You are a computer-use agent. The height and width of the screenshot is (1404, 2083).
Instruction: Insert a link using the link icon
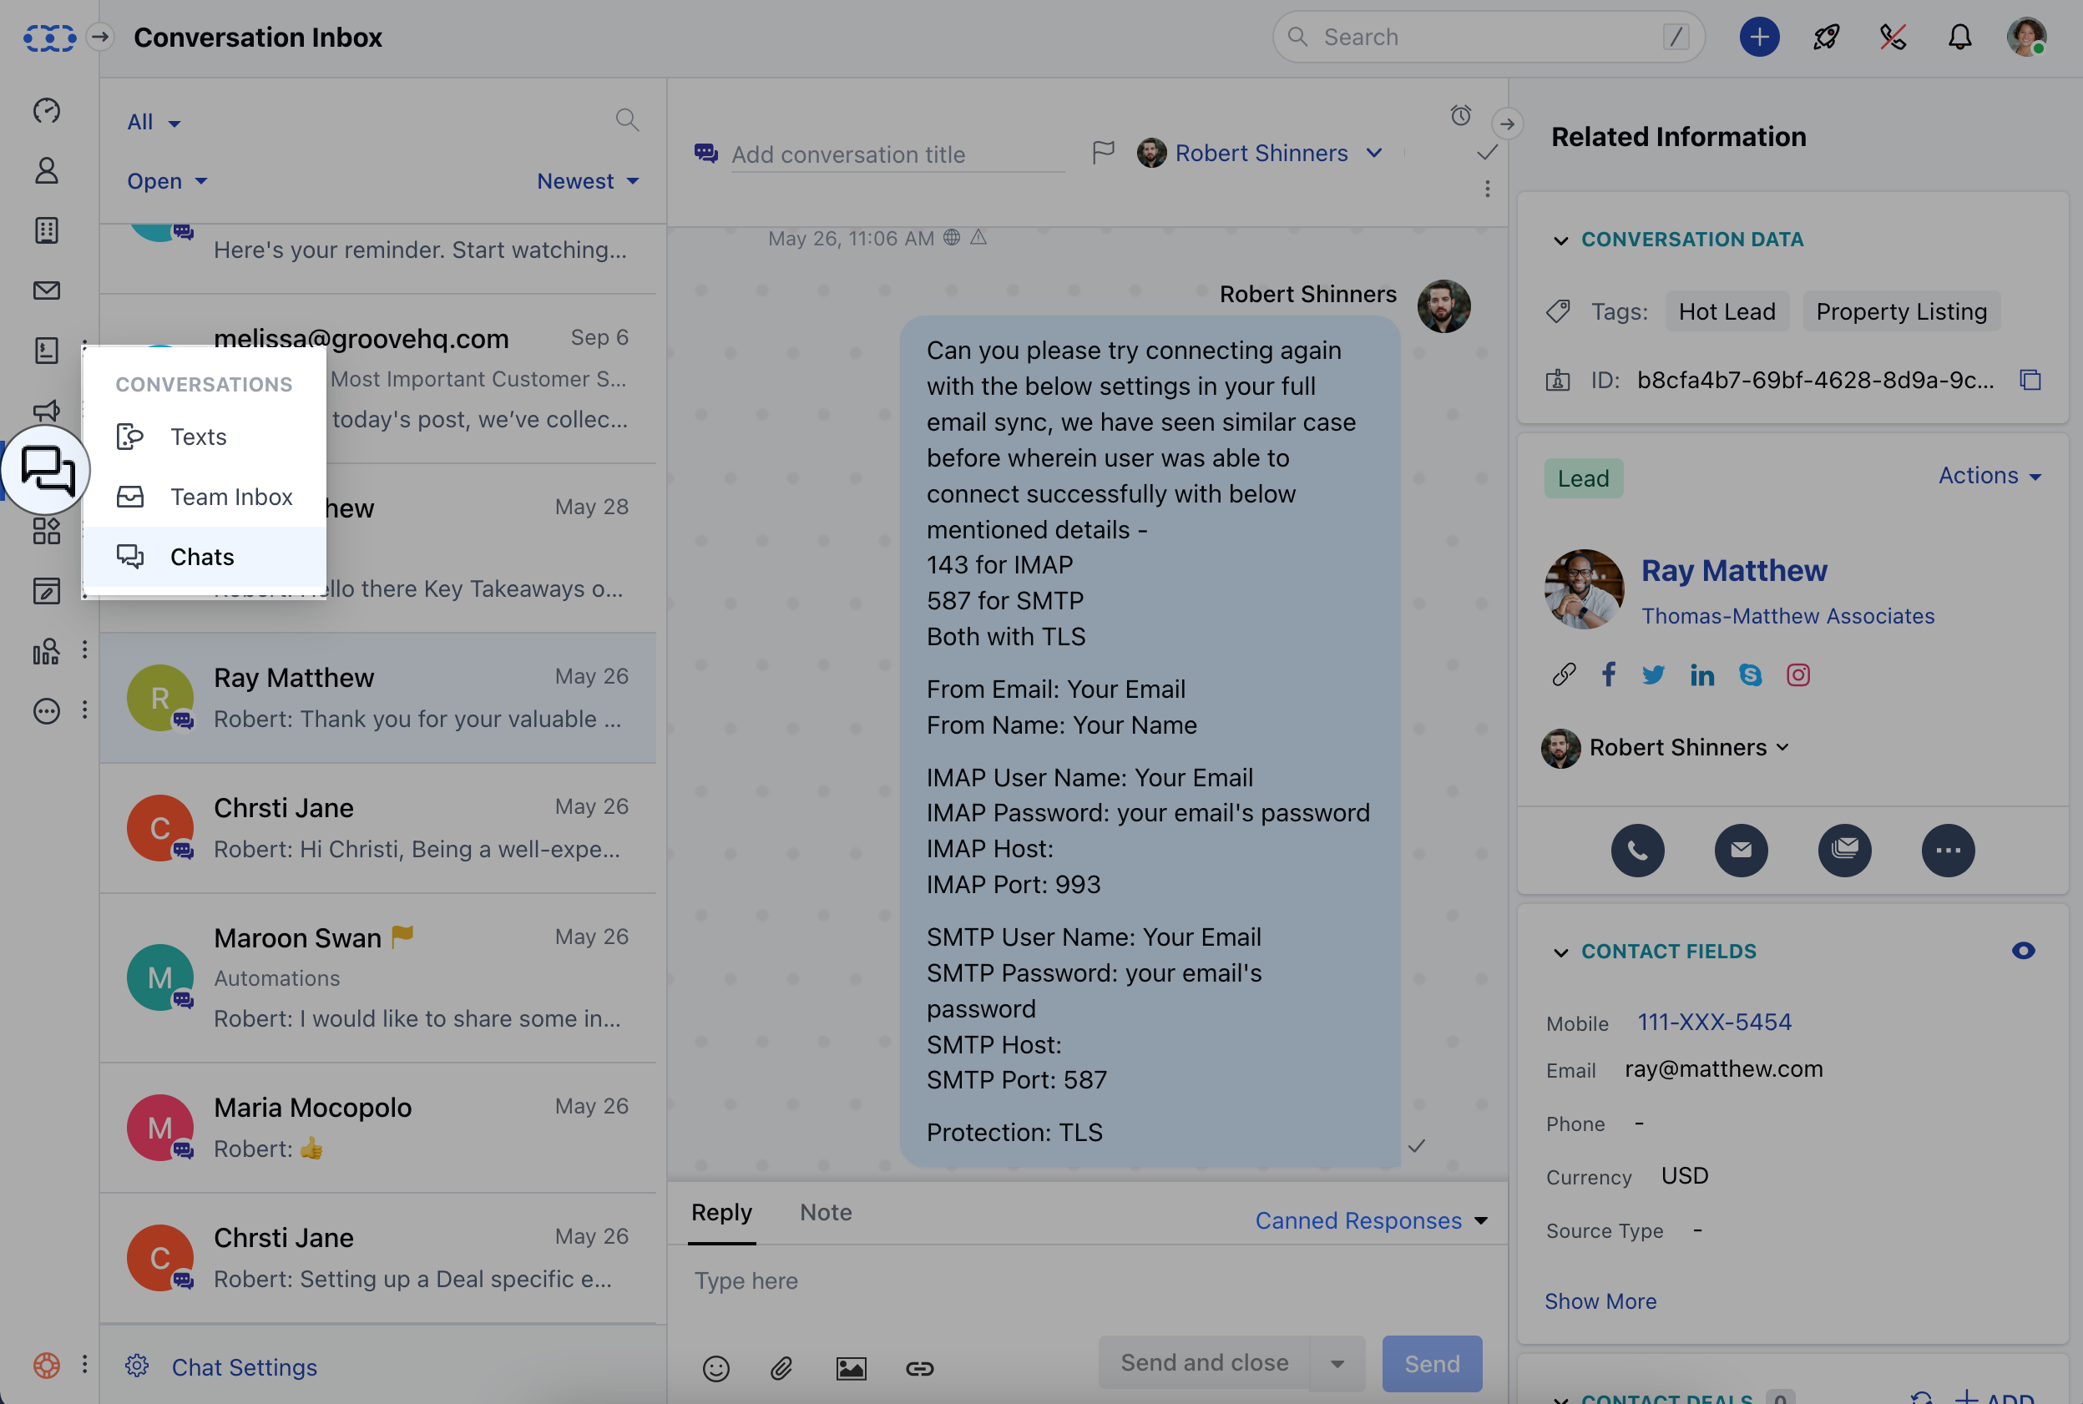click(x=920, y=1368)
